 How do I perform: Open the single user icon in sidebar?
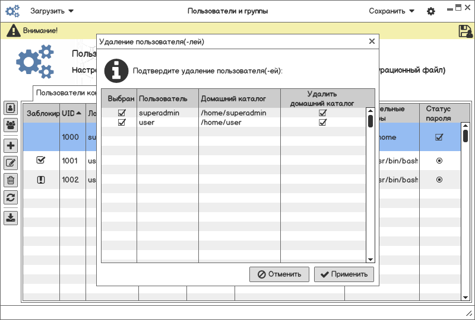[x=11, y=108]
